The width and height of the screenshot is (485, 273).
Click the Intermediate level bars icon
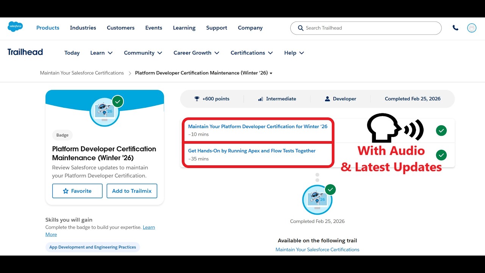(261, 99)
